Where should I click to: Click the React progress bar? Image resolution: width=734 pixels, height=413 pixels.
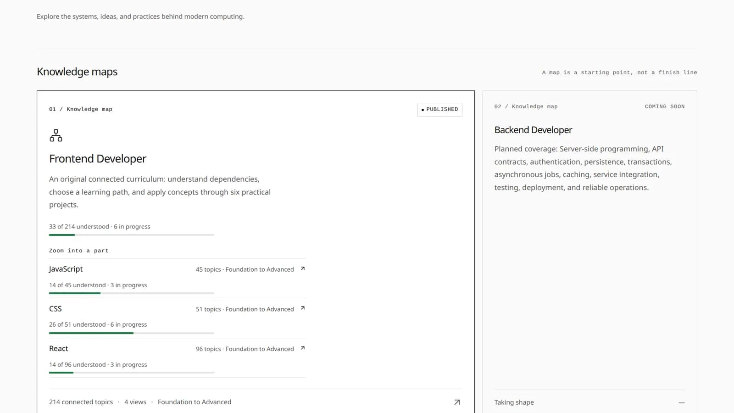(132, 373)
